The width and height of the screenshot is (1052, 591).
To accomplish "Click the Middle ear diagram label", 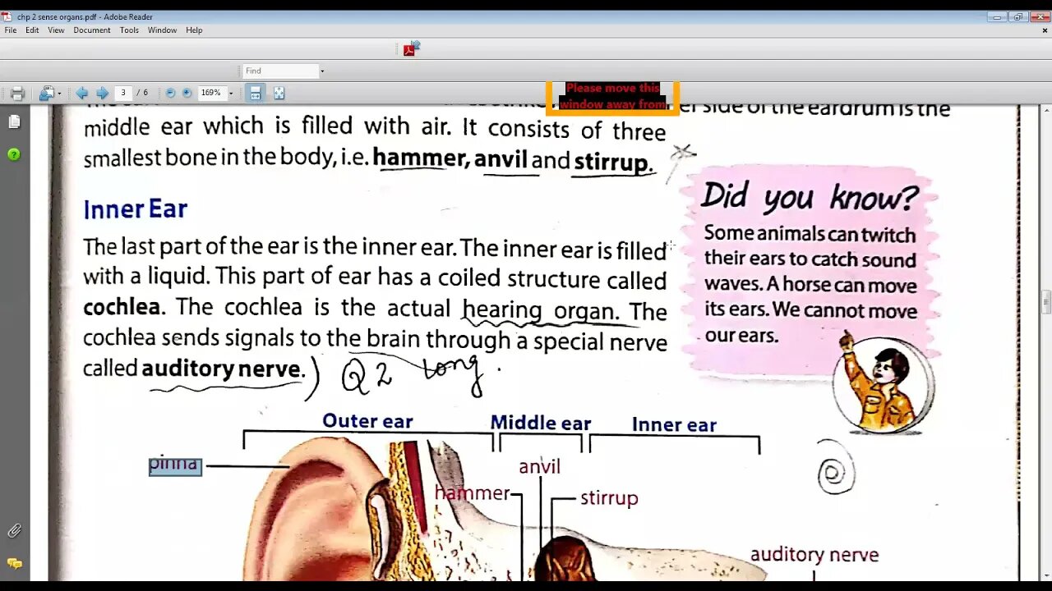I will [541, 423].
